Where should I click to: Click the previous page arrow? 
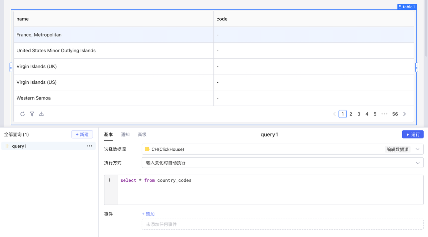[x=334, y=114]
